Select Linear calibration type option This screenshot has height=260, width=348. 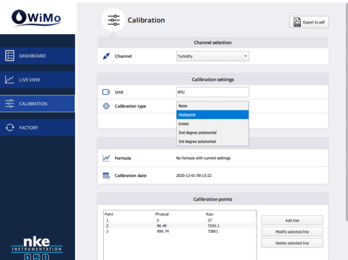(x=212, y=124)
